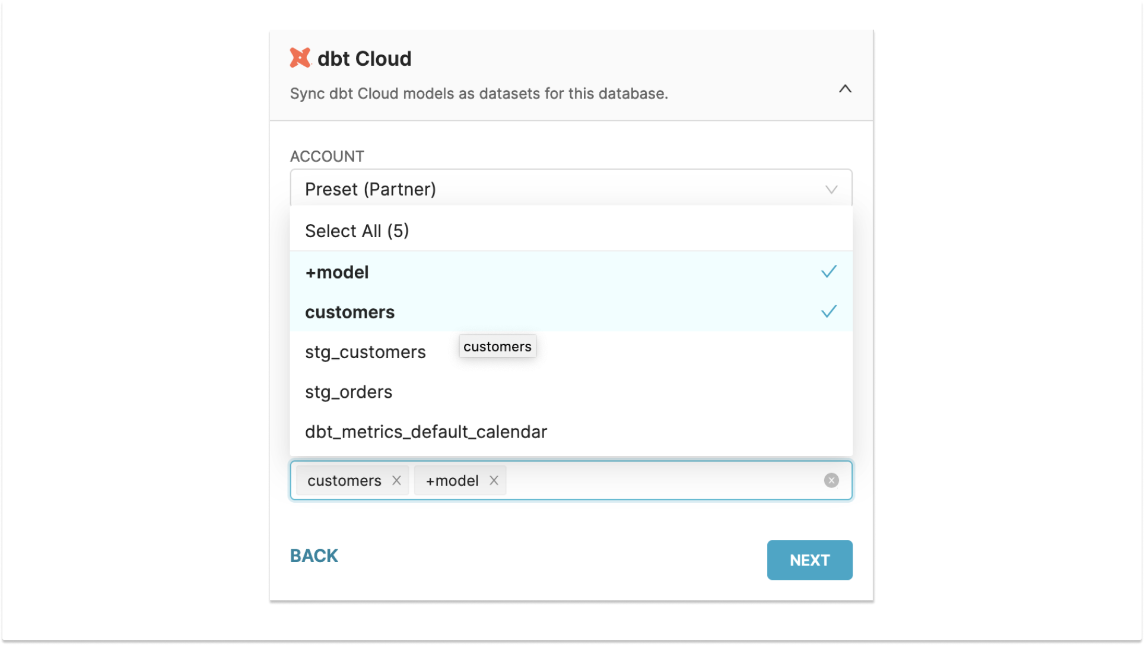Click the dbt Cloud logo icon
1144x645 pixels.
tap(301, 58)
